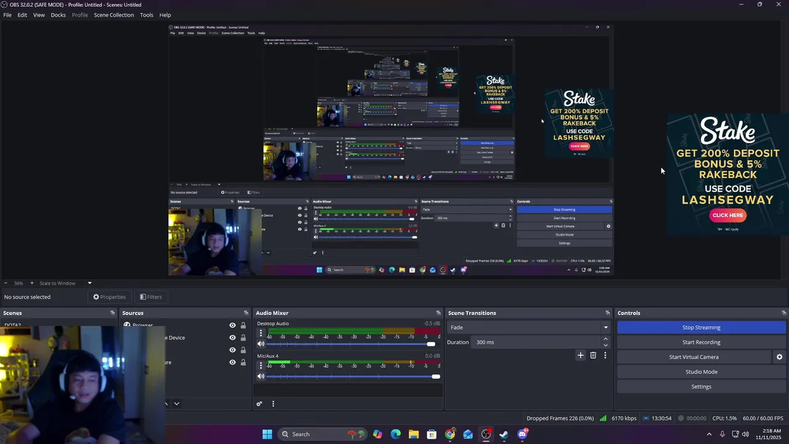789x444 pixels.
Task: Open the Tools menu
Action: [147, 15]
